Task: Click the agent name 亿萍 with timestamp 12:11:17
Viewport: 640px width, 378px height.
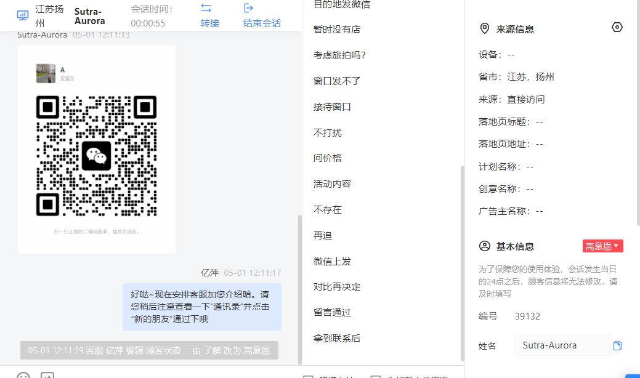Action: pos(241,273)
